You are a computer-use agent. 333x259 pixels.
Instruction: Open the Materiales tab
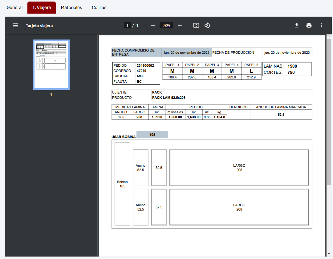pyautogui.click(x=71, y=7)
